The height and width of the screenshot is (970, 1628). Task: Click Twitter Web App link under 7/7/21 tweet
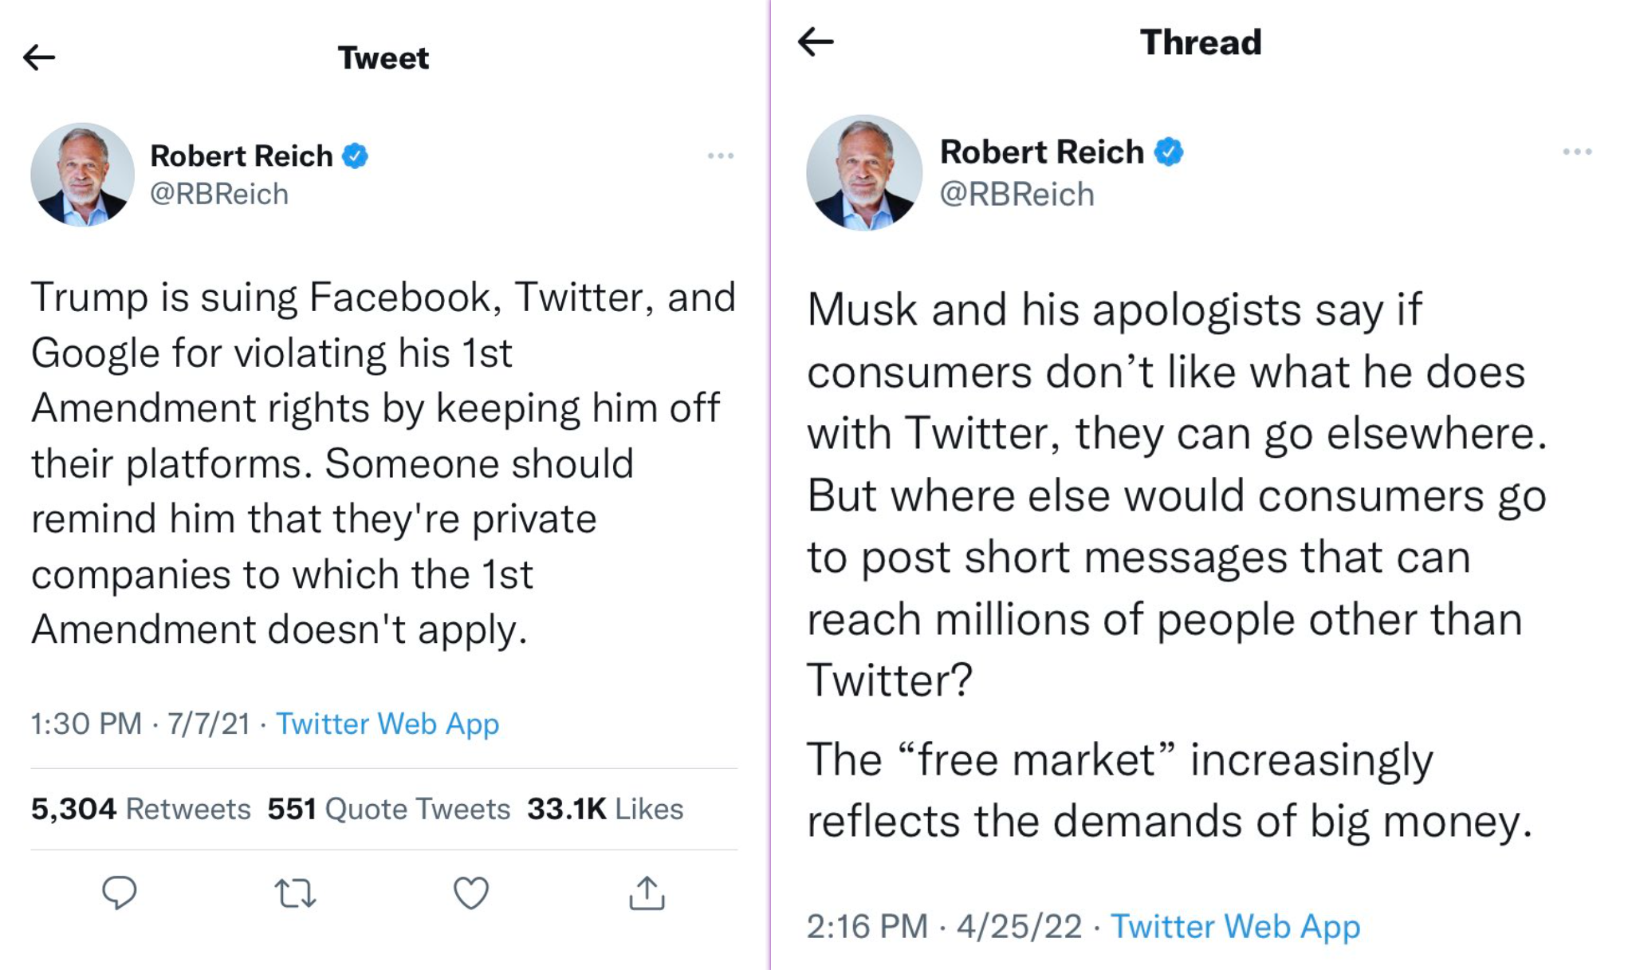click(x=387, y=724)
